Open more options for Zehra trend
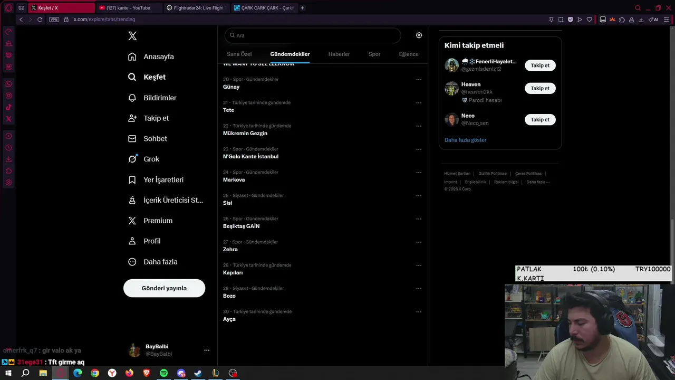This screenshot has height=380, width=675. click(419, 242)
